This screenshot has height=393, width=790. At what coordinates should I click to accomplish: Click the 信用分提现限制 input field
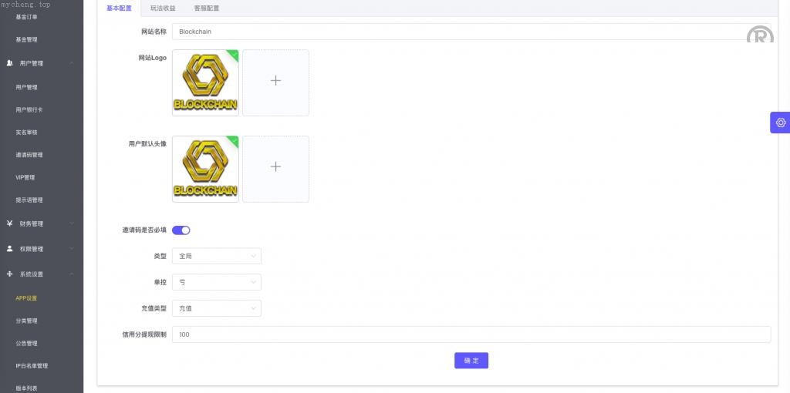point(471,334)
